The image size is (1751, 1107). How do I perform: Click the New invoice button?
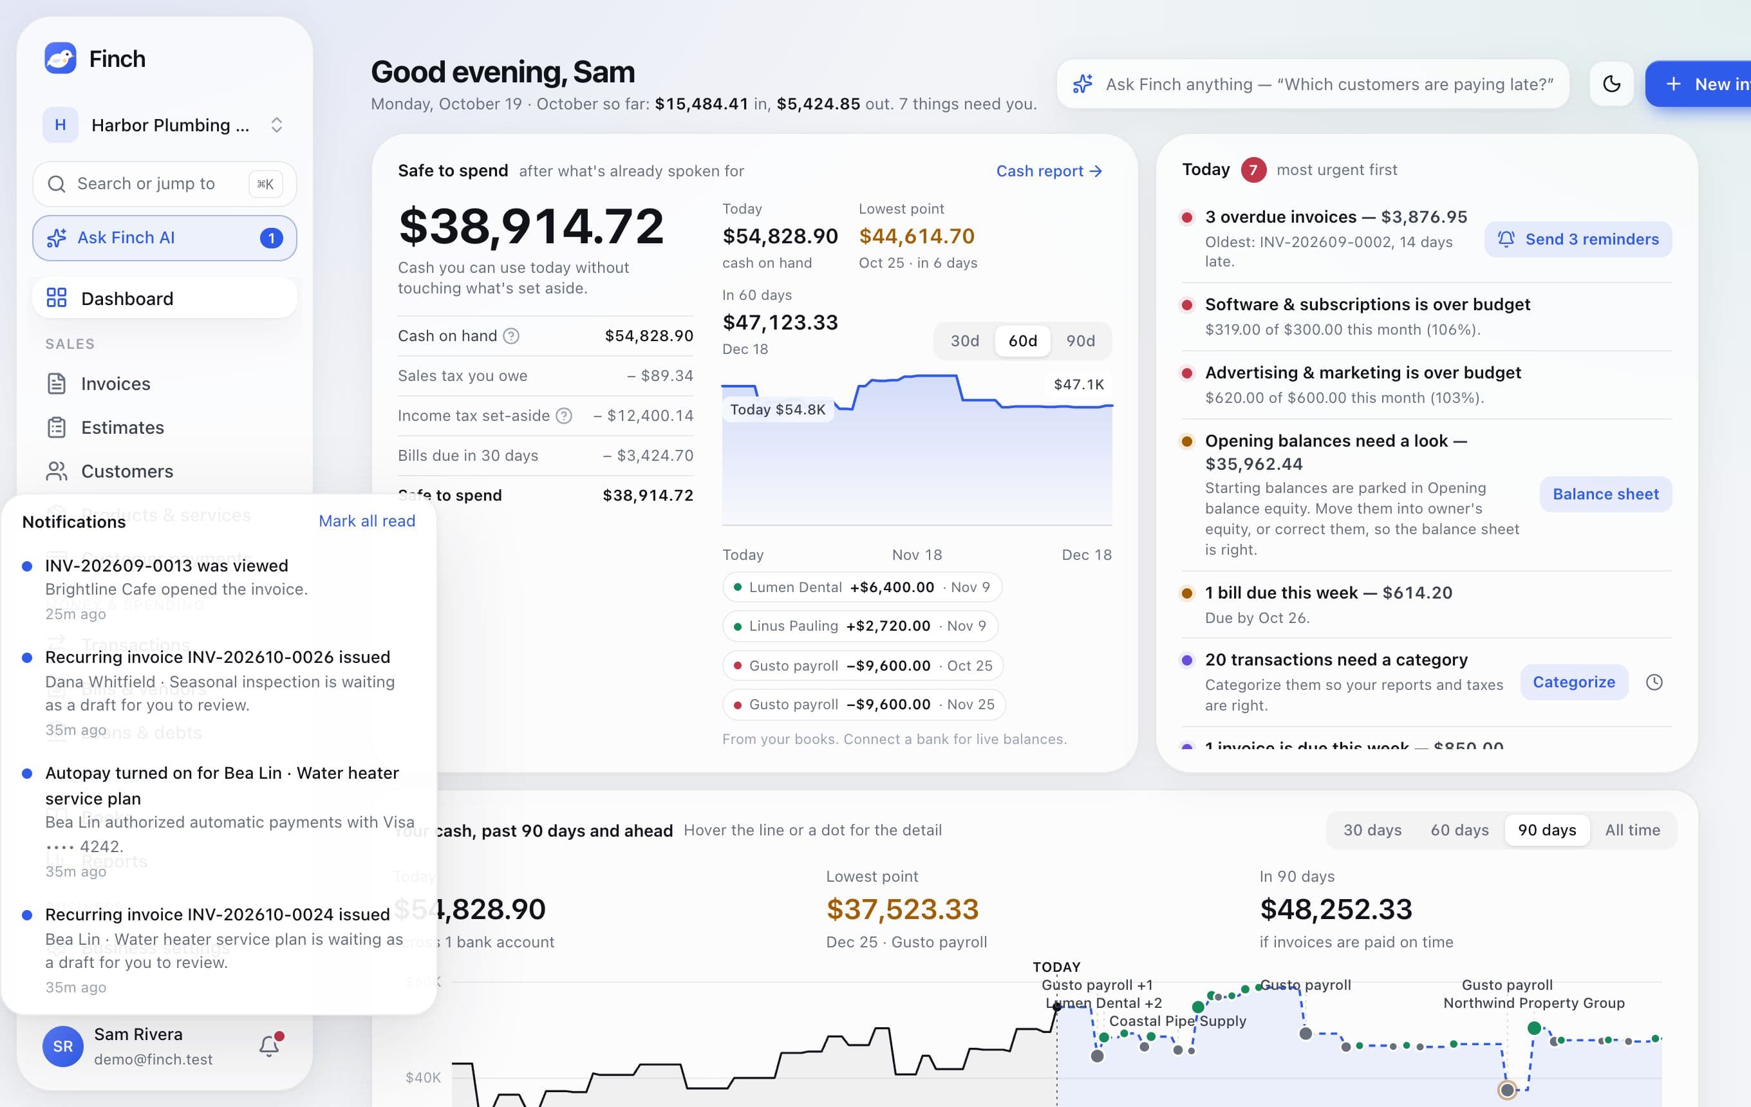1698,84
